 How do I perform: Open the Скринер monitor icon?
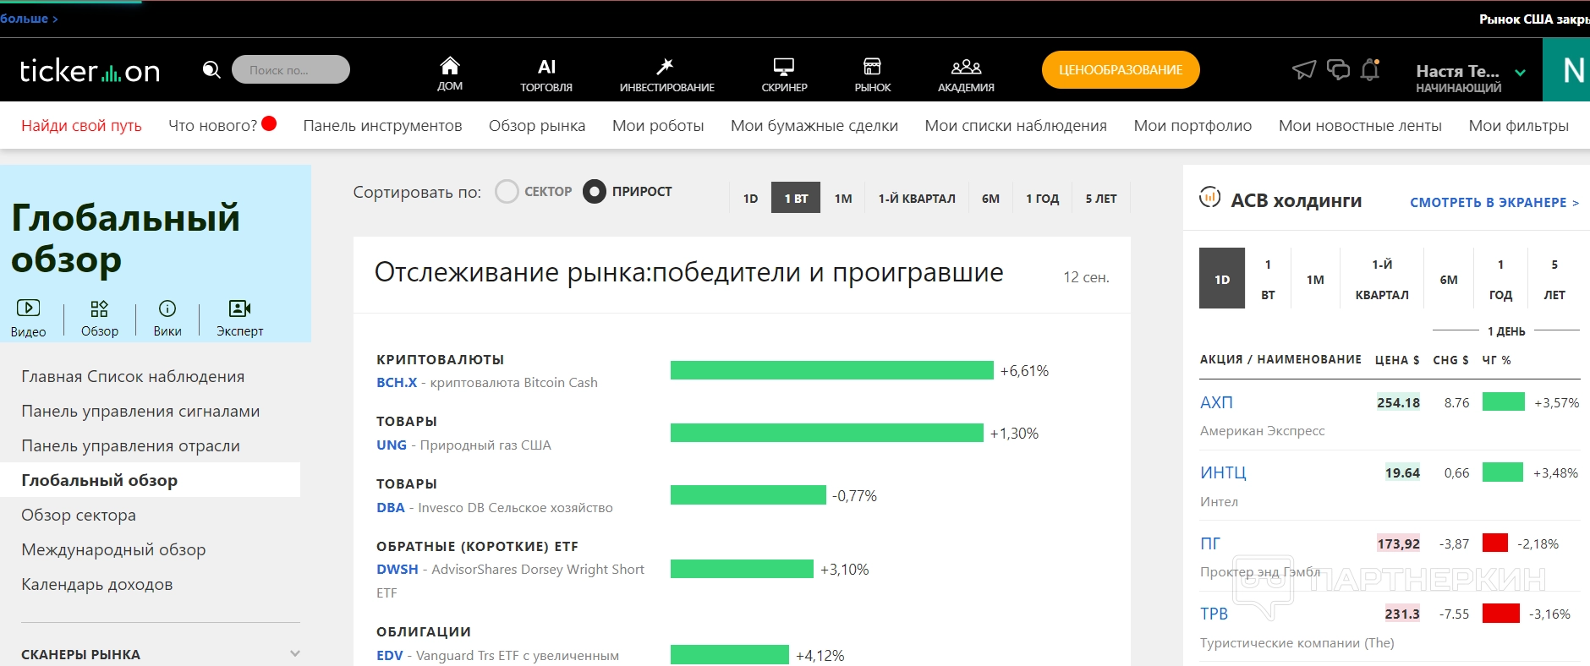pyautogui.click(x=784, y=66)
